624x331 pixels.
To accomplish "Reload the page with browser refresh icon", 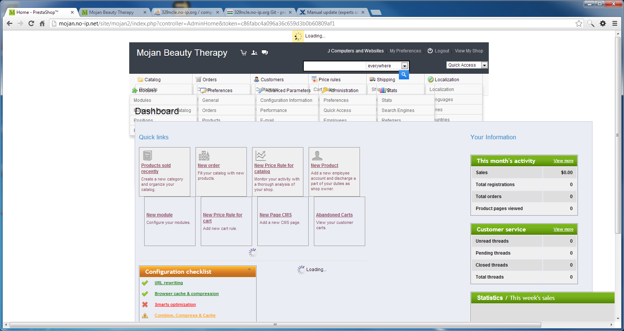I will pos(31,23).
